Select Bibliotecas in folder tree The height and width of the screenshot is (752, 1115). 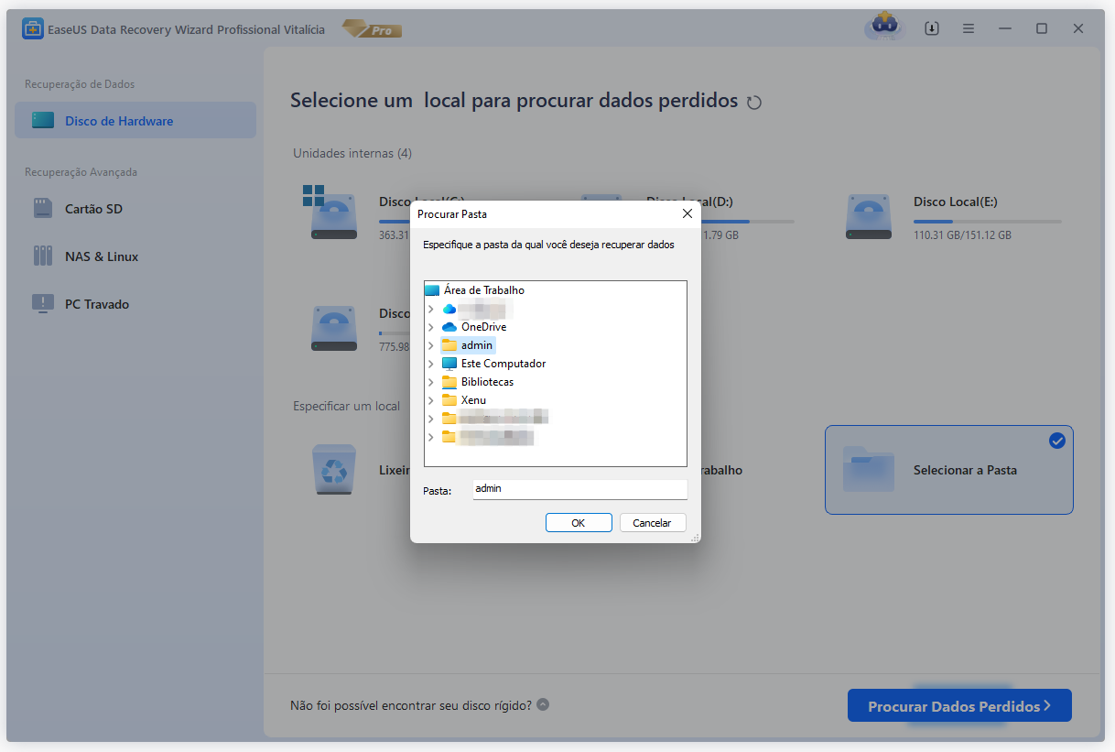point(487,382)
